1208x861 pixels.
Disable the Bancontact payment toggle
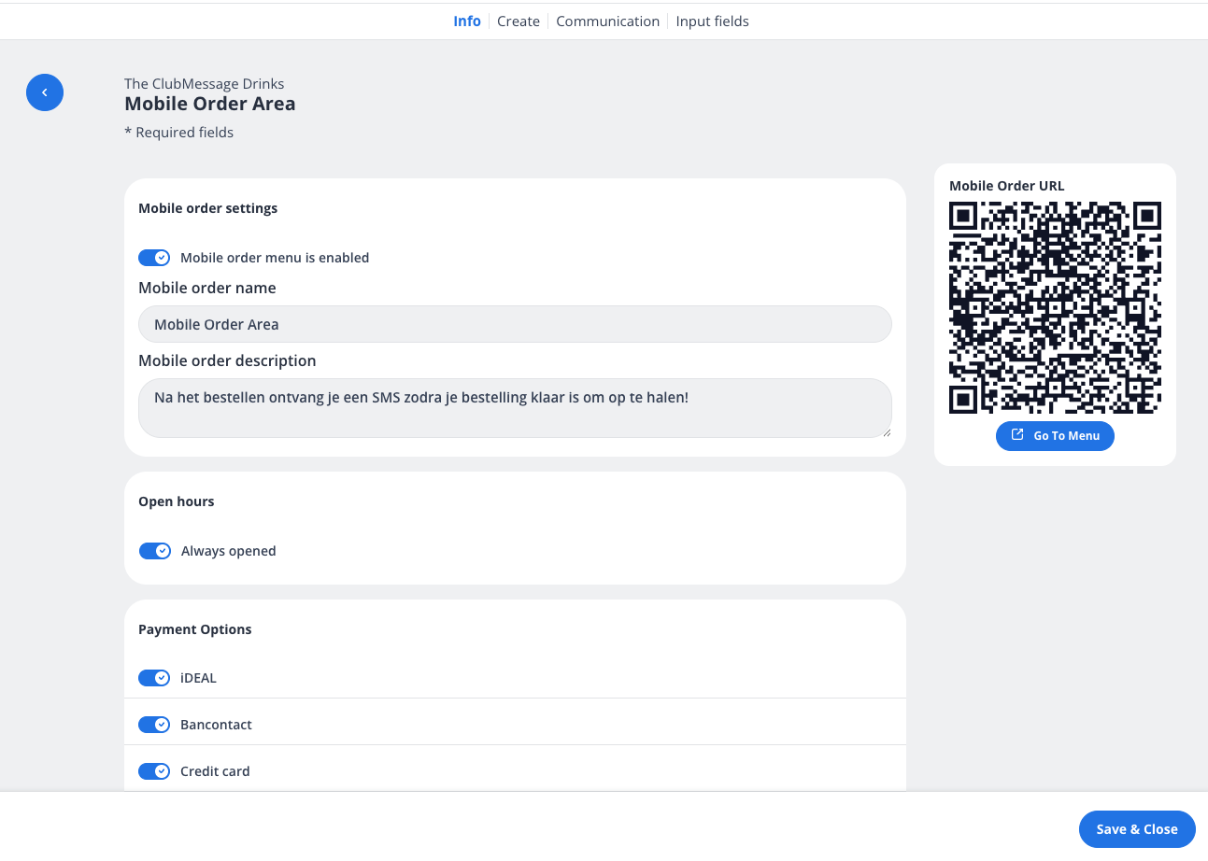(x=154, y=725)
